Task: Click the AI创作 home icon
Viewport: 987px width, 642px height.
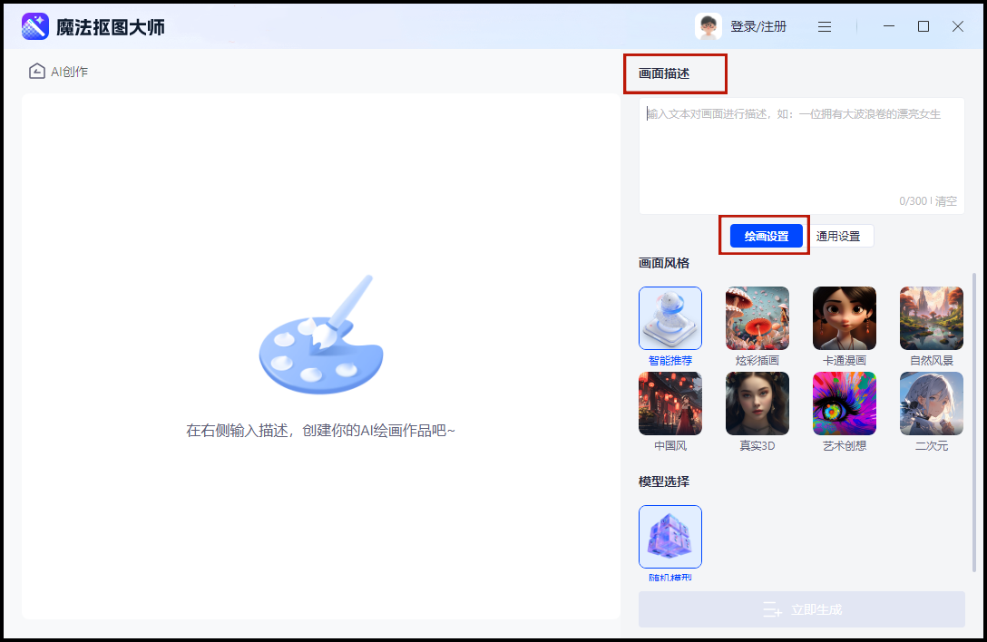Action: tap(37, 72)
